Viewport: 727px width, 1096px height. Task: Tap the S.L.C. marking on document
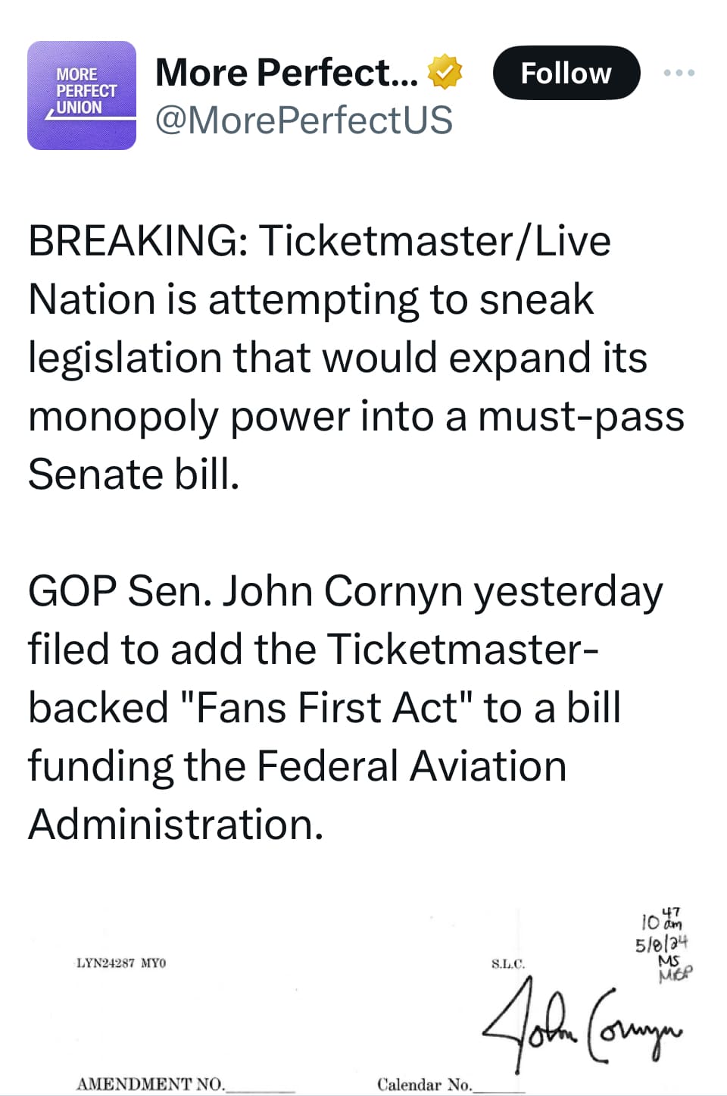click(x=507, y=964)
